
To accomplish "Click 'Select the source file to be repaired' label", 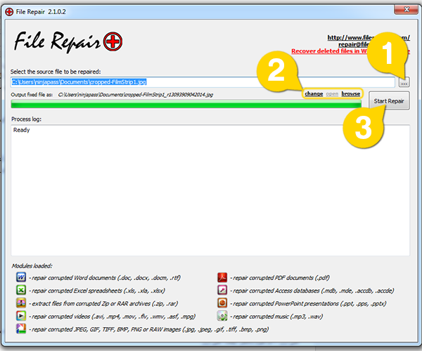I will (x=56, y=72).
